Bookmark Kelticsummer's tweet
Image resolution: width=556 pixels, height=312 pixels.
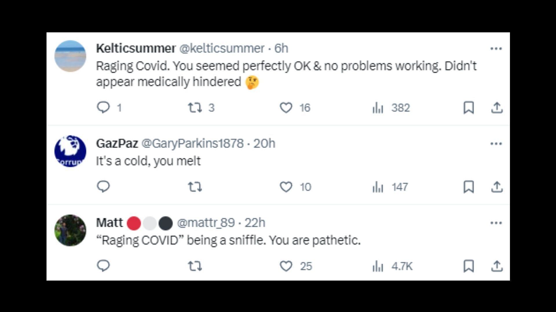point(469,107)
